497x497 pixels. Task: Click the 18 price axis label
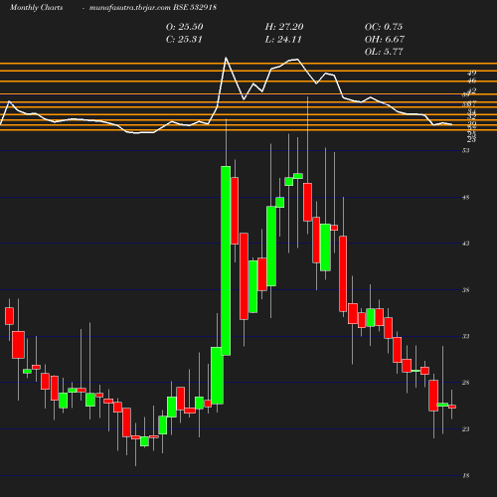pos(466,476)
